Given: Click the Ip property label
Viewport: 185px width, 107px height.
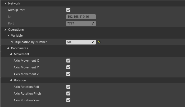Looking at the screenshot, I should coord(9,17).
